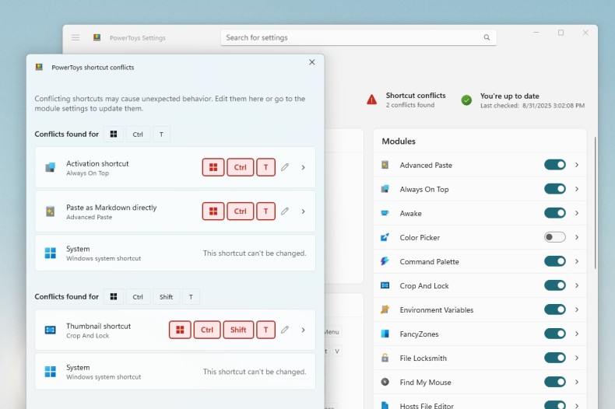Toggle FancyZones module off

pyautogui.click(x=554, y=334)
